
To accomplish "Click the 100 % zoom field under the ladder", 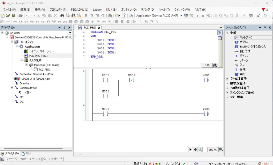I will [x=212, y=150].
